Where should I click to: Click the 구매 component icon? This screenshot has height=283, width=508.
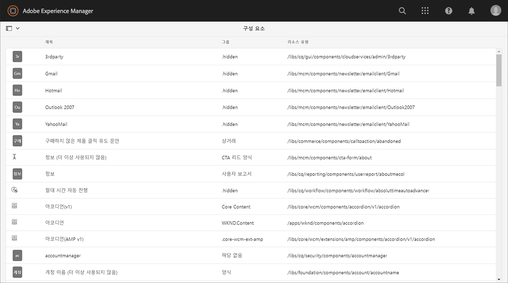pyautogui.click(x=18, y=141)
